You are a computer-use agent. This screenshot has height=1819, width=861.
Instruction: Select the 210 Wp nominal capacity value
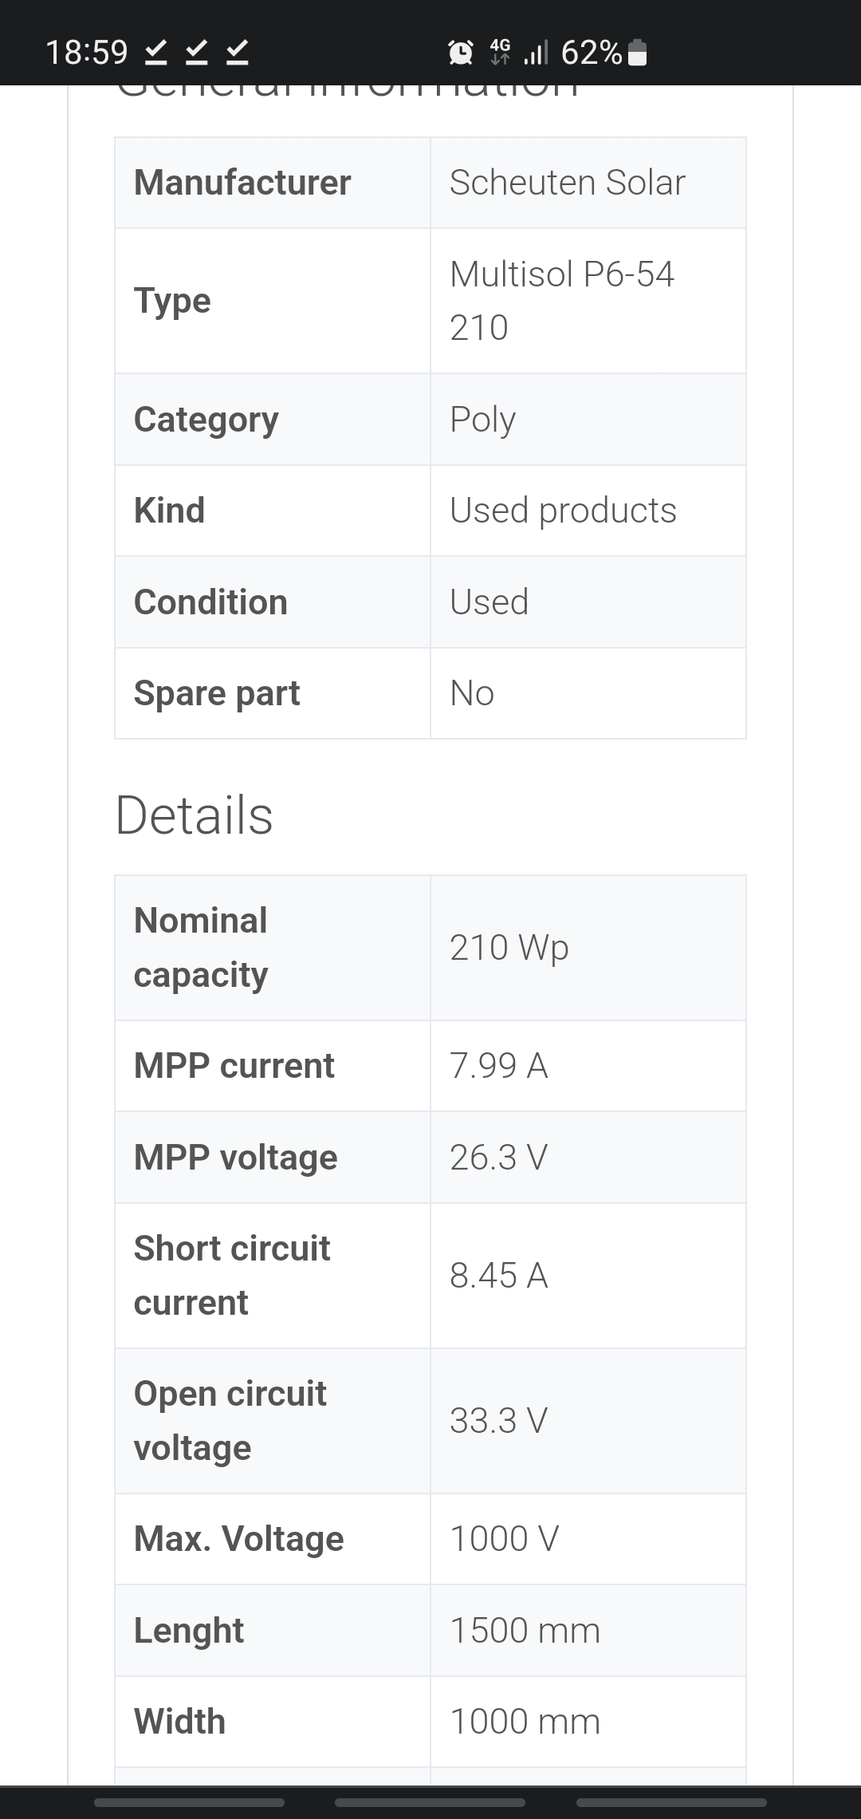[x=509, y=948]
